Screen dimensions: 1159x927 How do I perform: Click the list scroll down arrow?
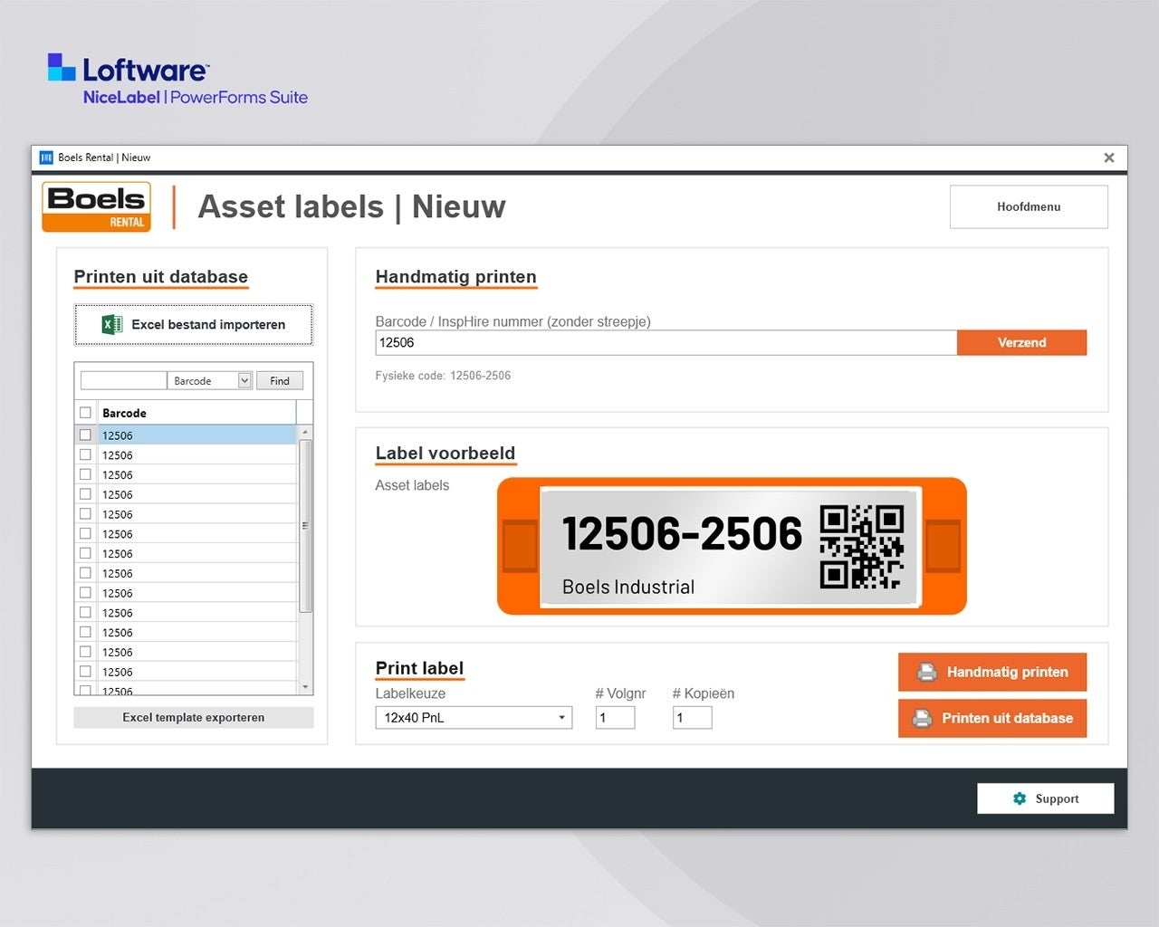click(305, 687)
